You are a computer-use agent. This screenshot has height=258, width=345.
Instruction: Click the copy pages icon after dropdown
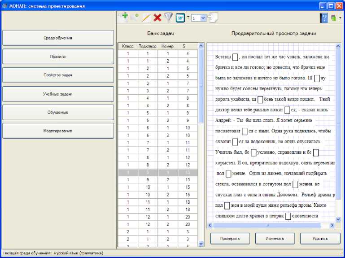[x=213, y=17]
